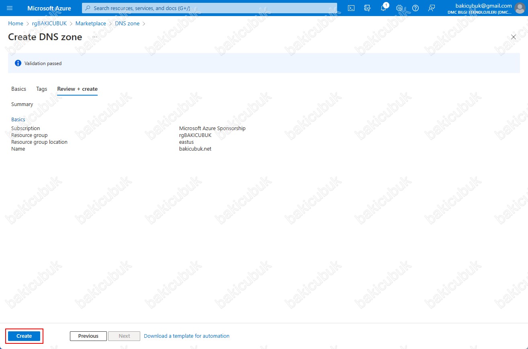The image size is (528, 349).
Task: Open the Azure portal hamburger menu
Action: (x=10, y=8)
